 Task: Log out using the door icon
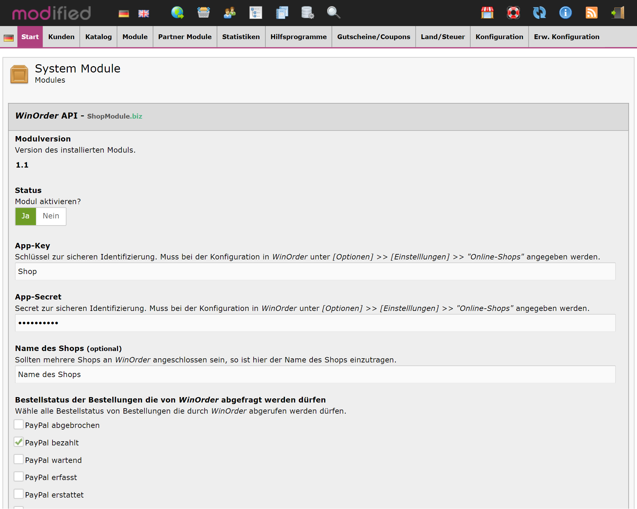[617, 13]
